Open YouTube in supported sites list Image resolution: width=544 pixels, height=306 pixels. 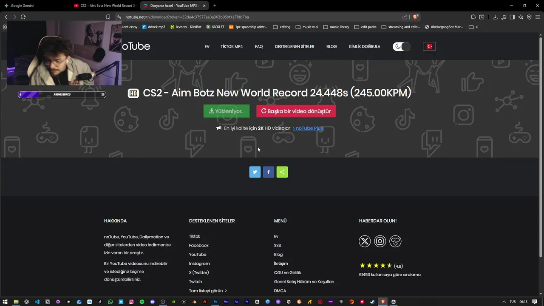pos(198,254)
